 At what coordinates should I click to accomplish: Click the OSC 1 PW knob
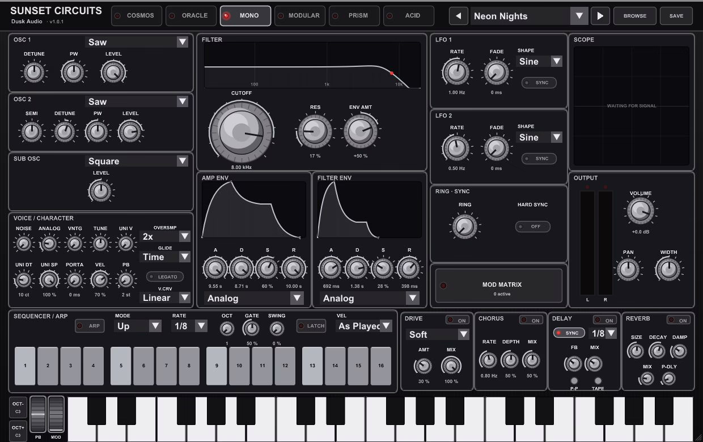click(x=74, y=72)
